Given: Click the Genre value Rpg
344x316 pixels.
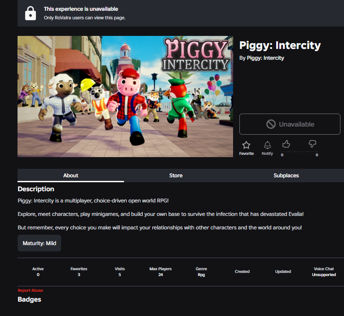Looking at the screenshot, I should coord(201,275).
